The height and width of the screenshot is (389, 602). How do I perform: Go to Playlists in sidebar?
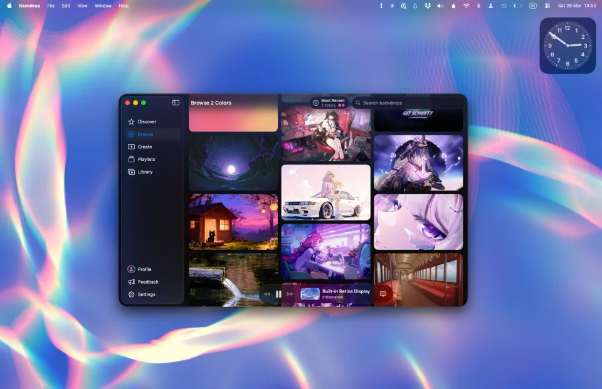pos(141,159)
